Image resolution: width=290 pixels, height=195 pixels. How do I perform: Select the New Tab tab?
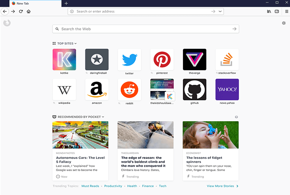[x=35, y=3]
